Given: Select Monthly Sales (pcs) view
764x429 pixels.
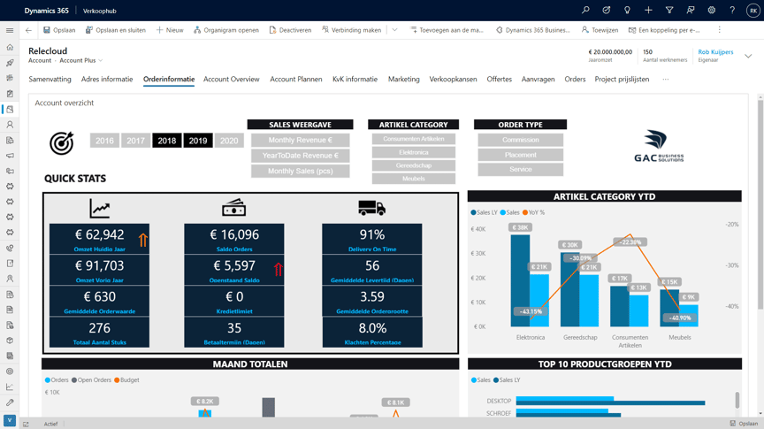Looking at the screenshot, I should [300, 171].
